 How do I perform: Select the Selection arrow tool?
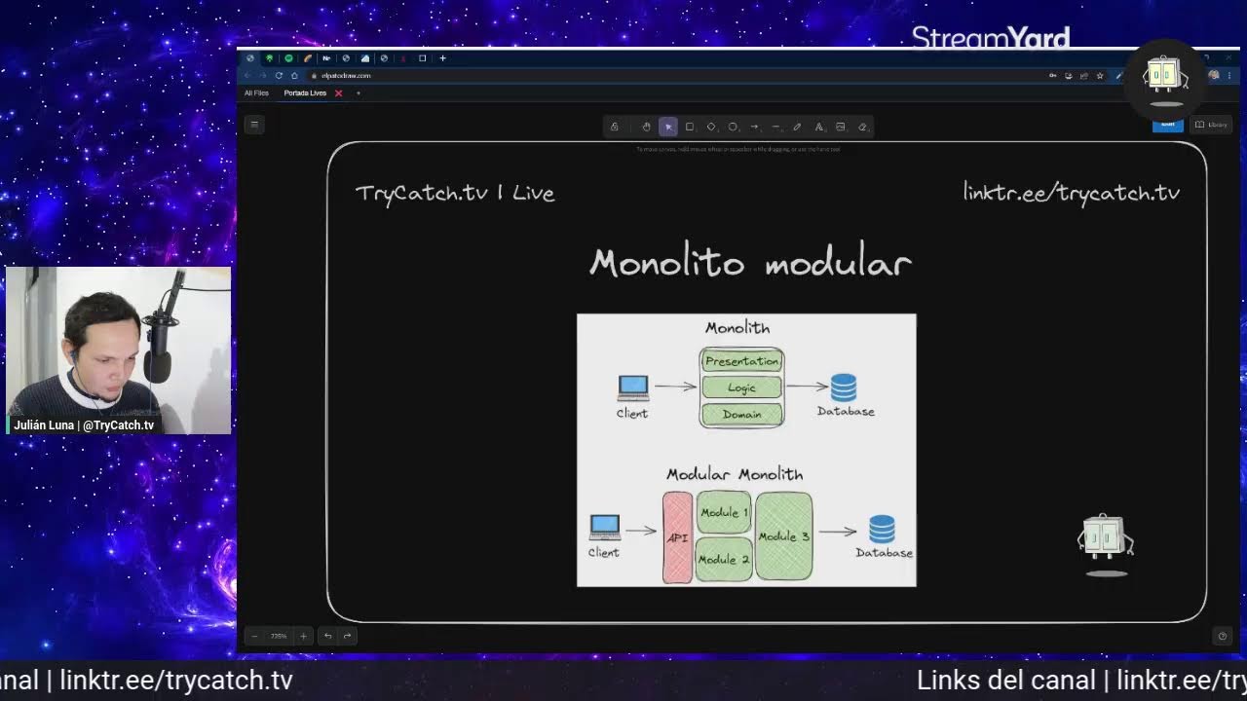pyautogui.click(x=668, y=127)
